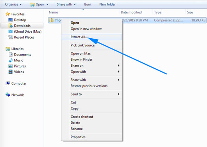The image size is (207, 147).
Task: Click the Pictures library icon
Action: [11, 66]
